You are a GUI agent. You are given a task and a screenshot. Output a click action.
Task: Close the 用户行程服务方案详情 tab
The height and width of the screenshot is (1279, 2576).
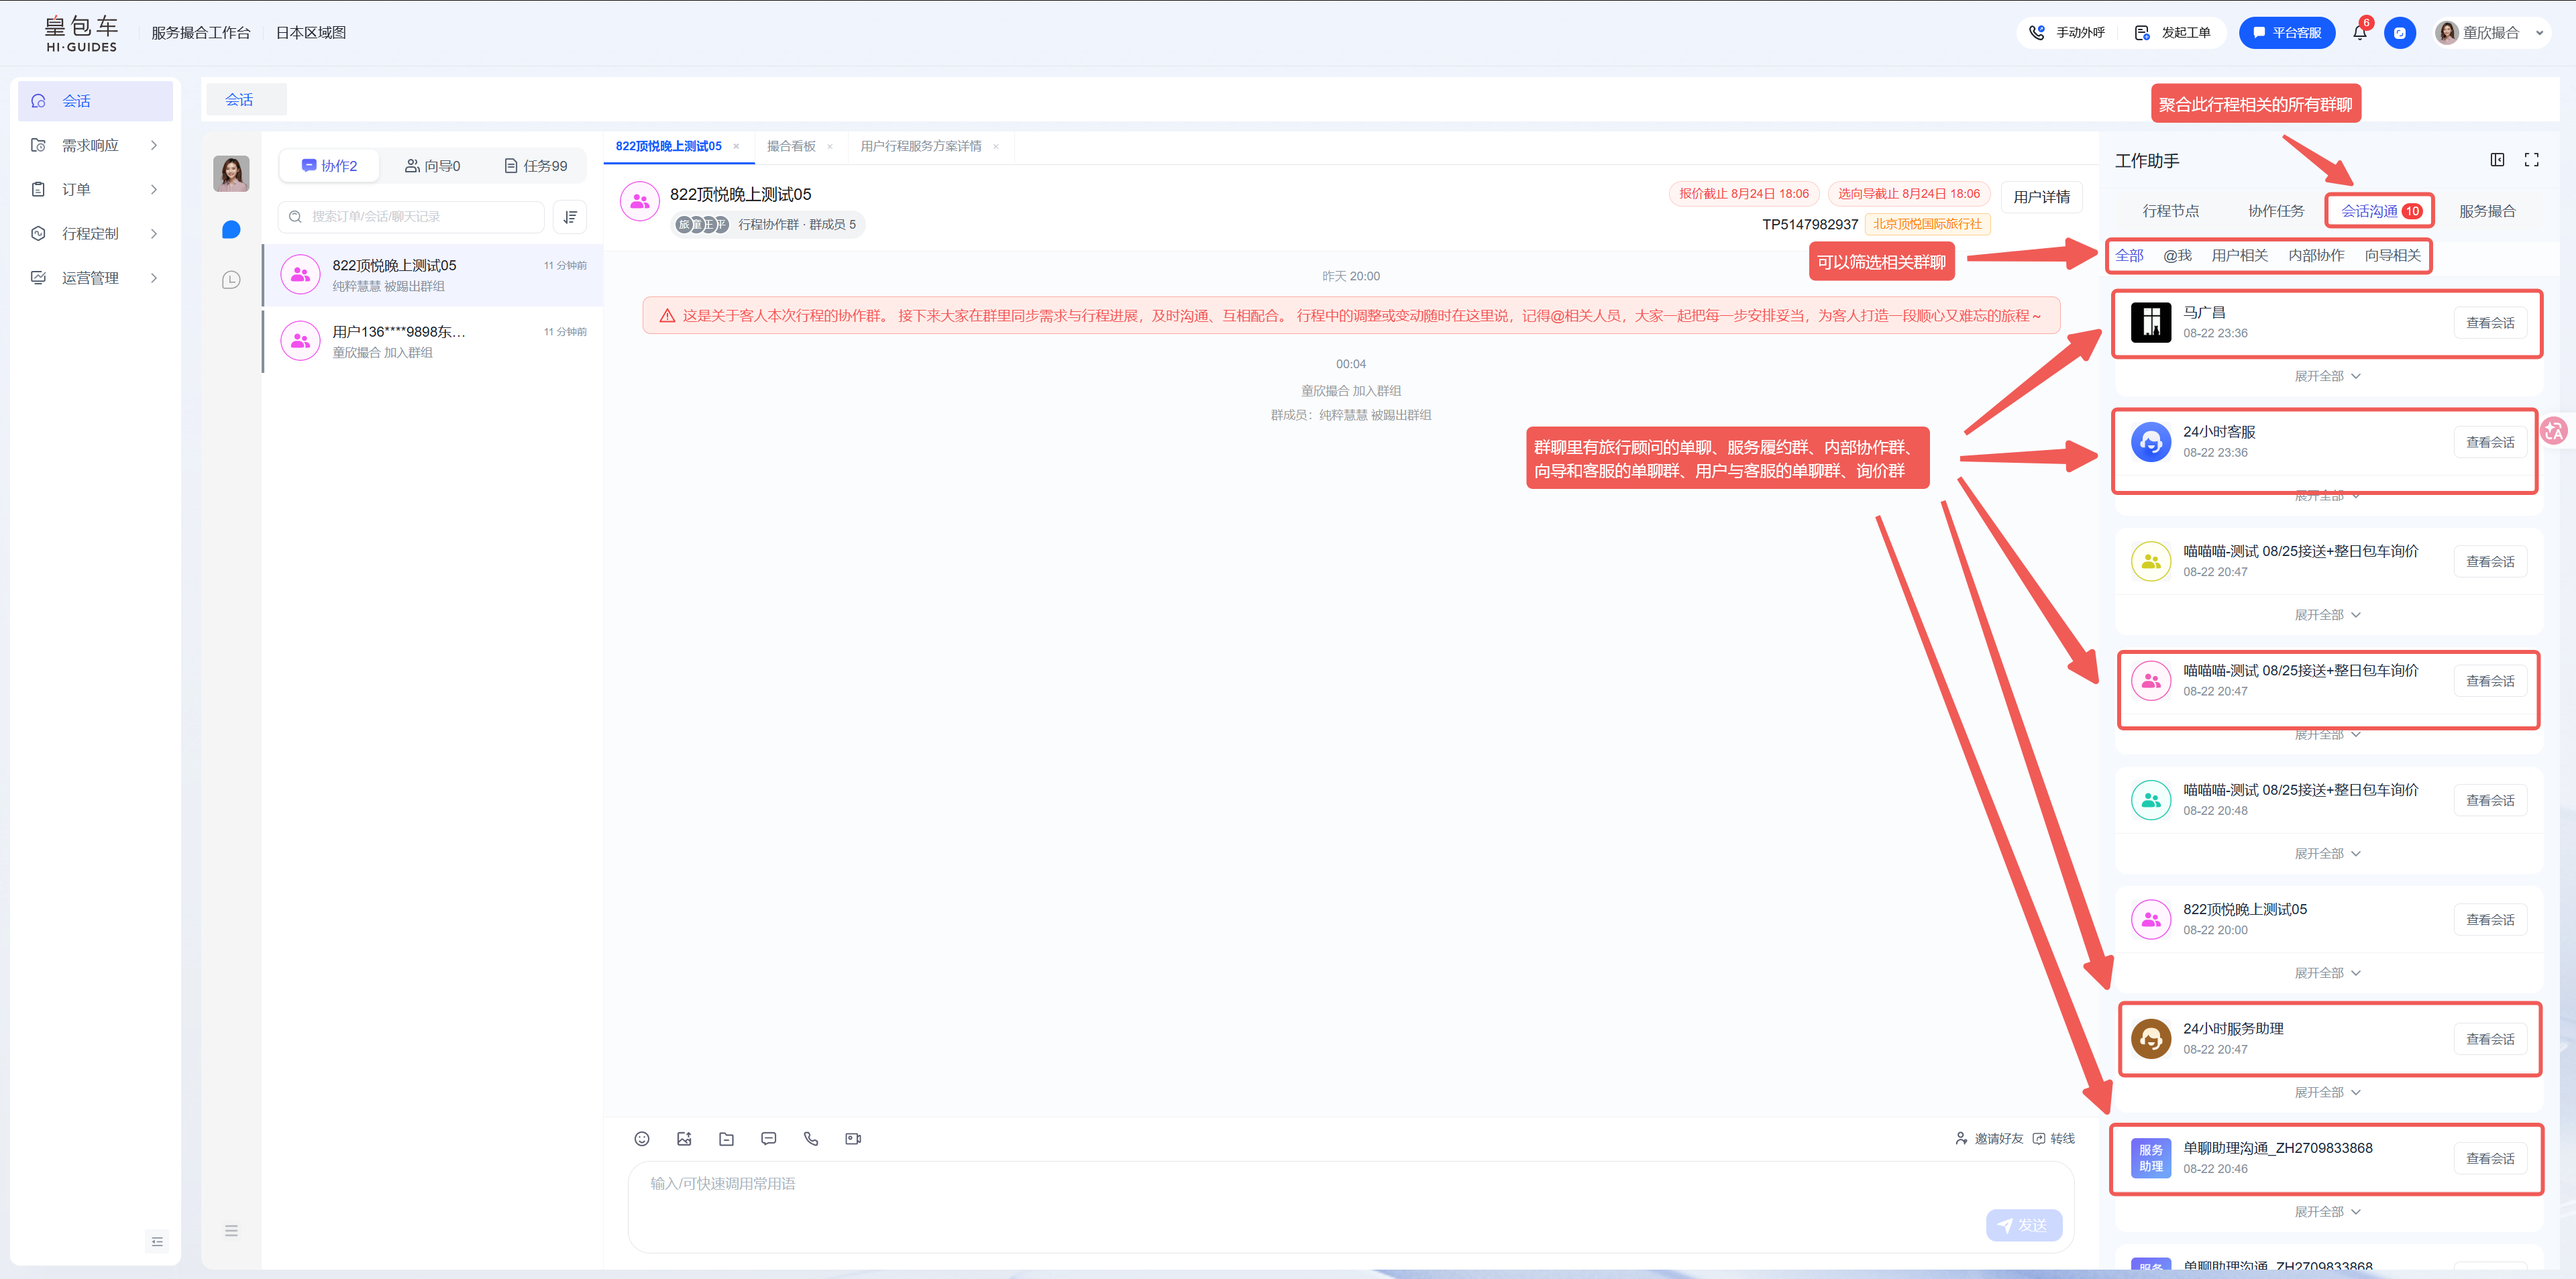coord(996,147)
